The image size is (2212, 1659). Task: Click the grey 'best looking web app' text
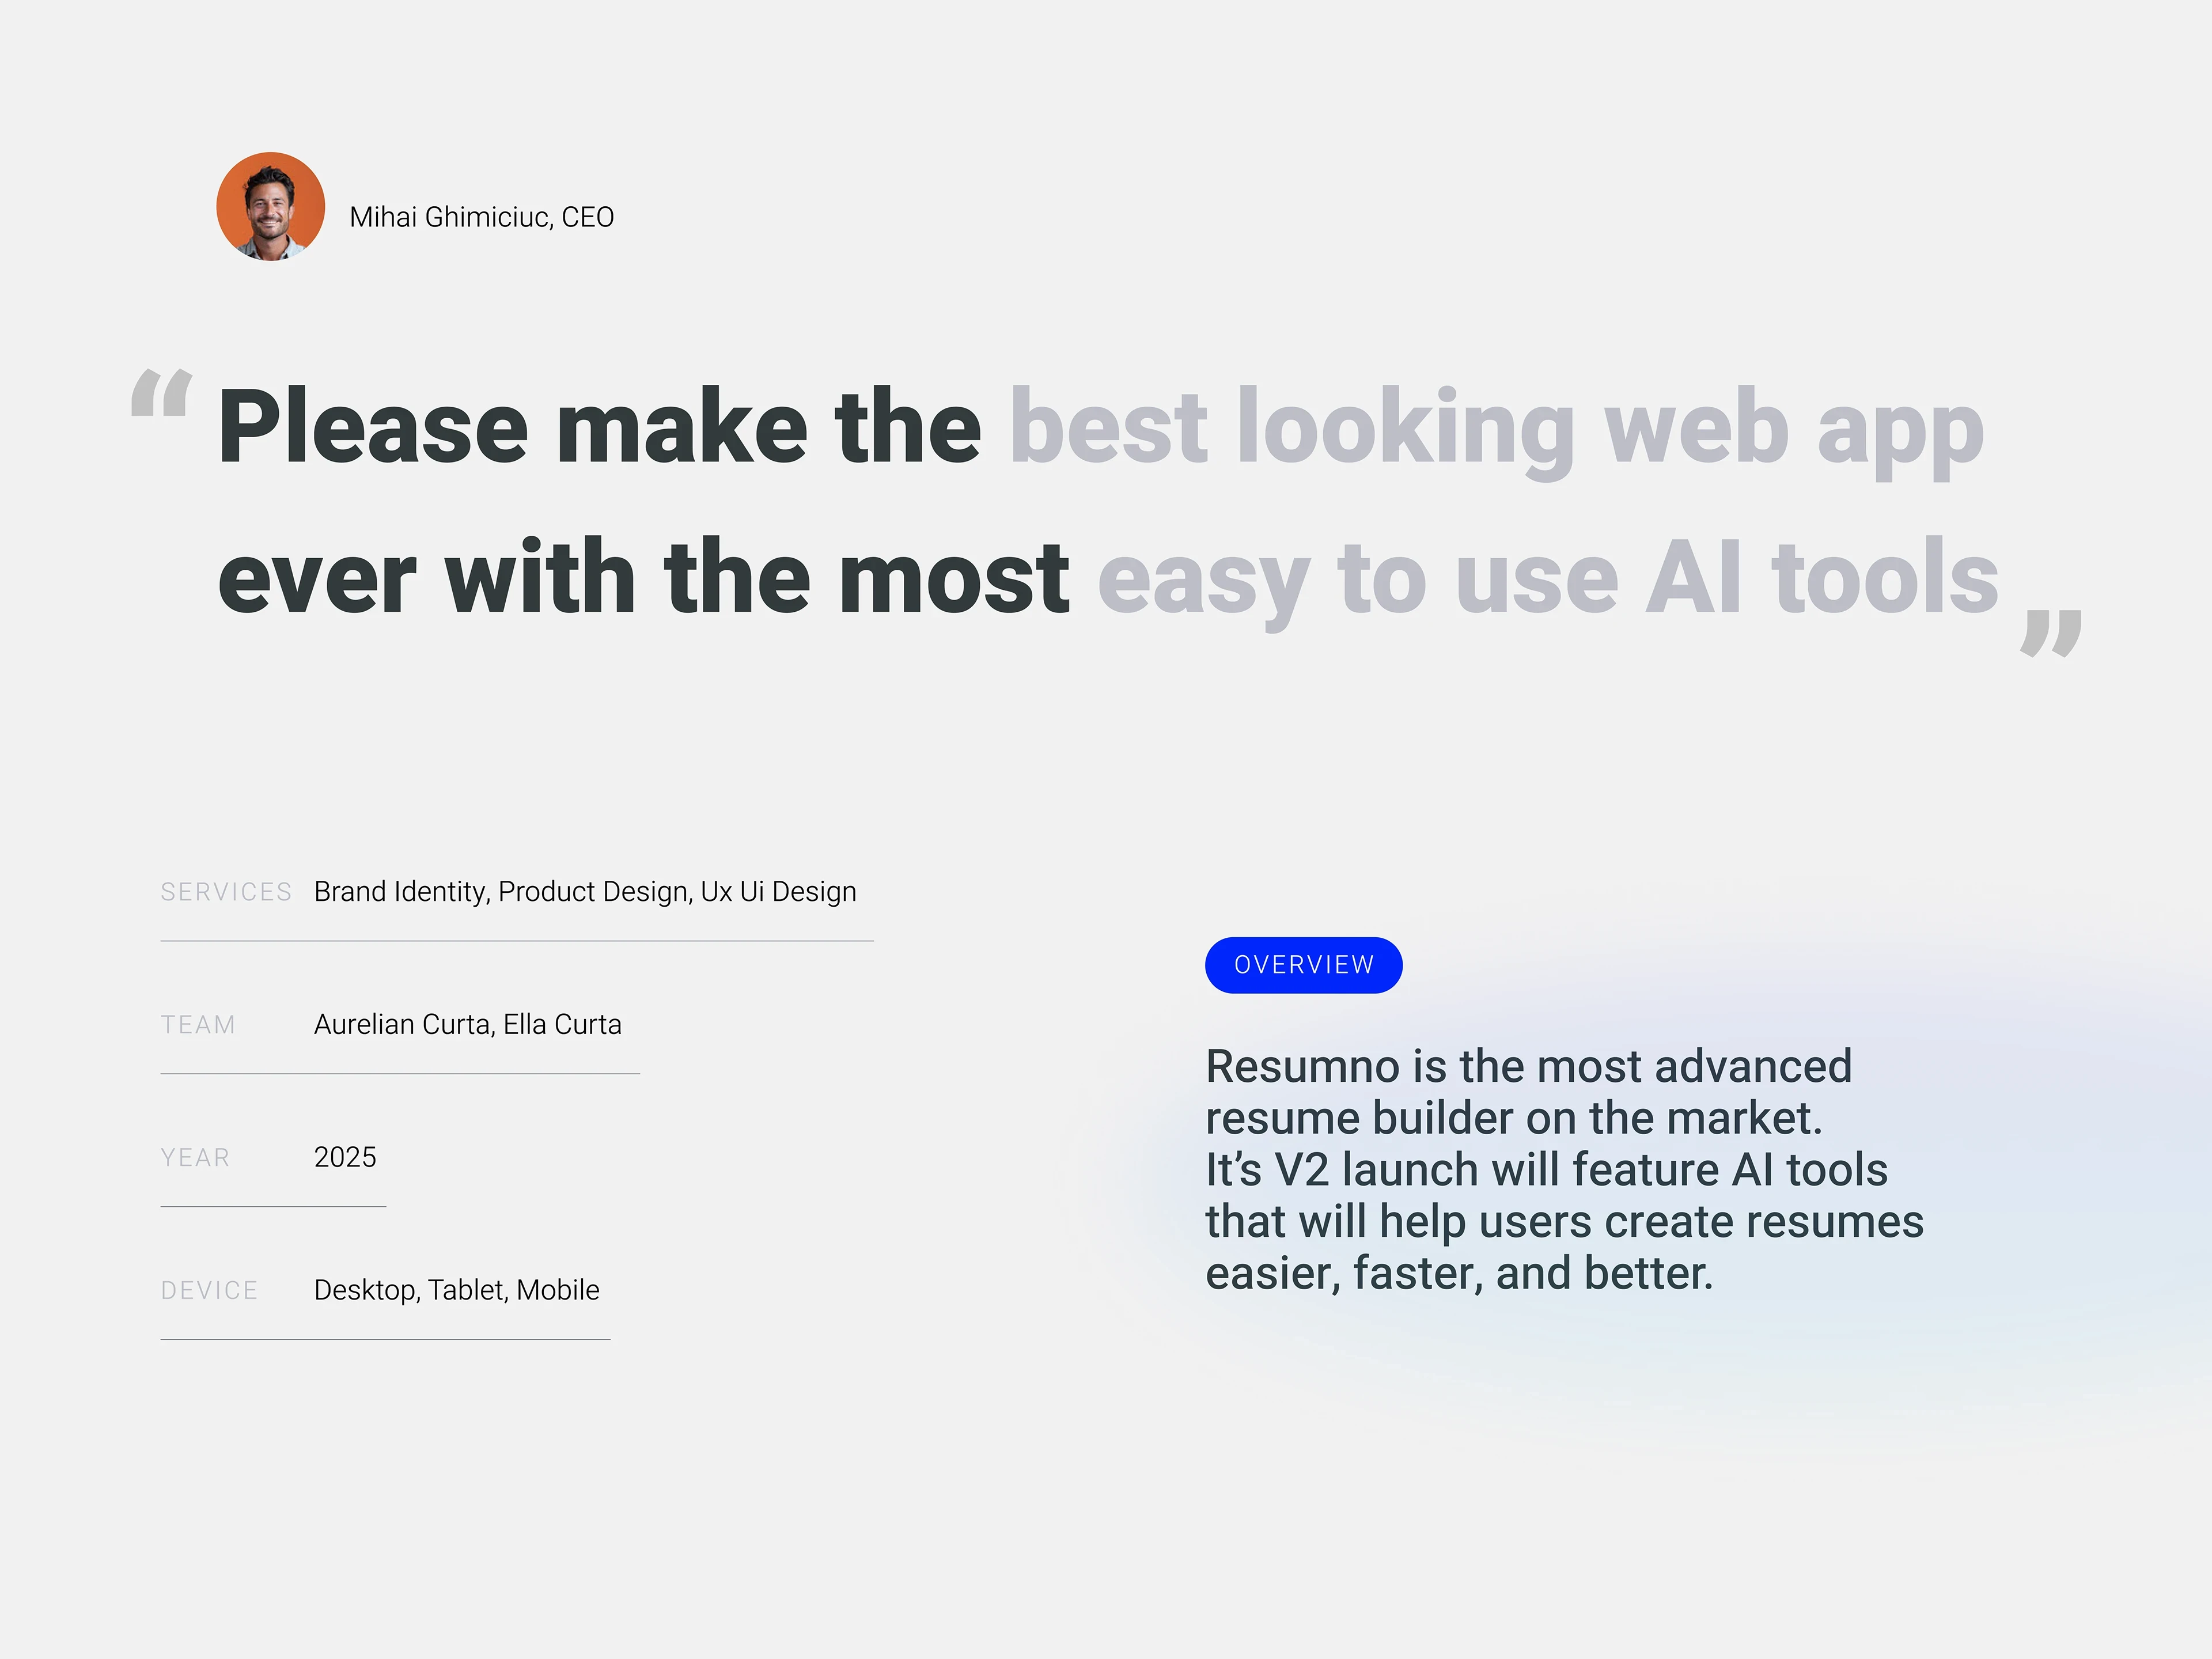click(1496, 428)
